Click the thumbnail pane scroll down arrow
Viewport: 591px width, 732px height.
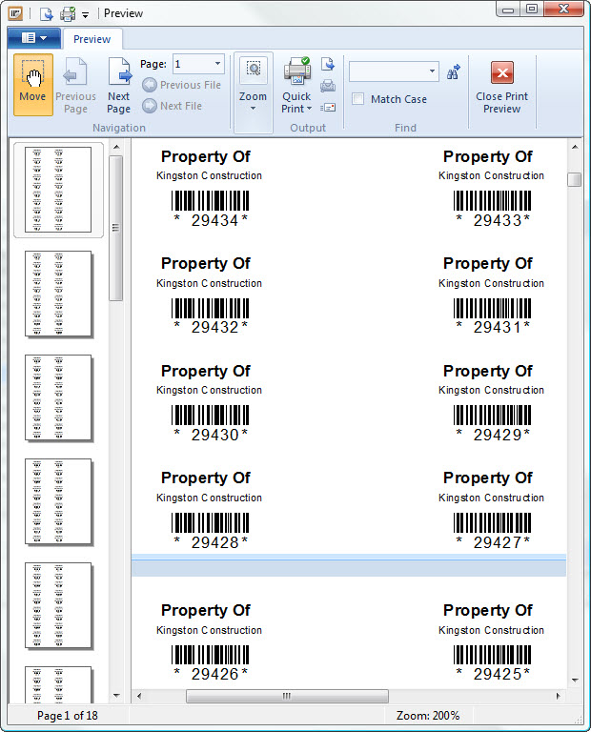116,696
